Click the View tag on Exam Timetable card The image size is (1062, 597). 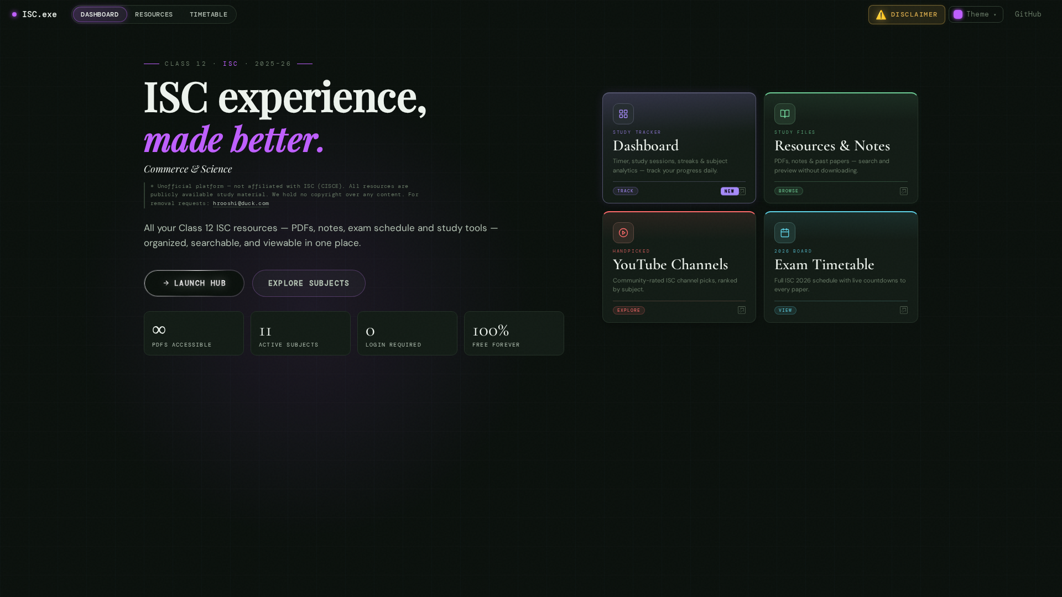(x=785, y=310)
